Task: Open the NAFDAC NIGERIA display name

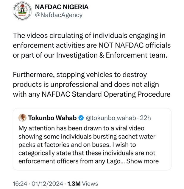Action: coord(62,7)
